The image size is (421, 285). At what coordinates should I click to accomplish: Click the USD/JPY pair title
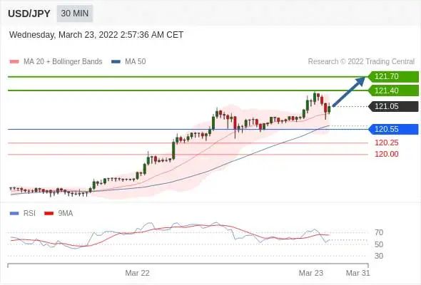pyautogui.click(x=29, y=14)
